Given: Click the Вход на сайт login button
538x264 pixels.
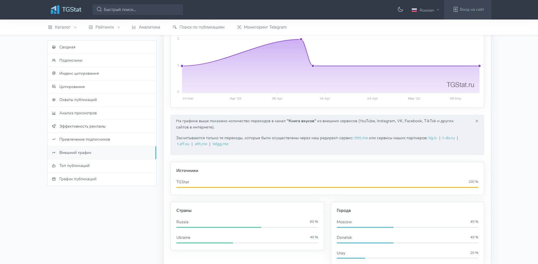Looking at the screenshot, I should click(x=469, y=10).
